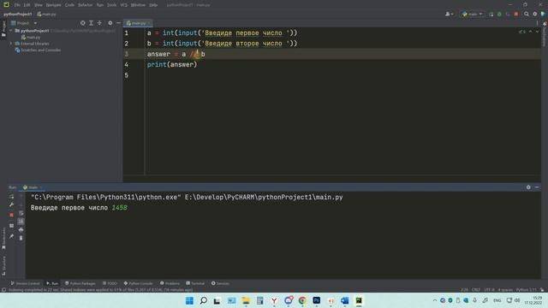Open the editor tabs options menu
548x308 pixels.
[537, 23]
